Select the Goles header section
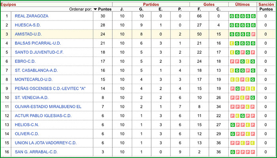277x158 pixels. point(209,4)
